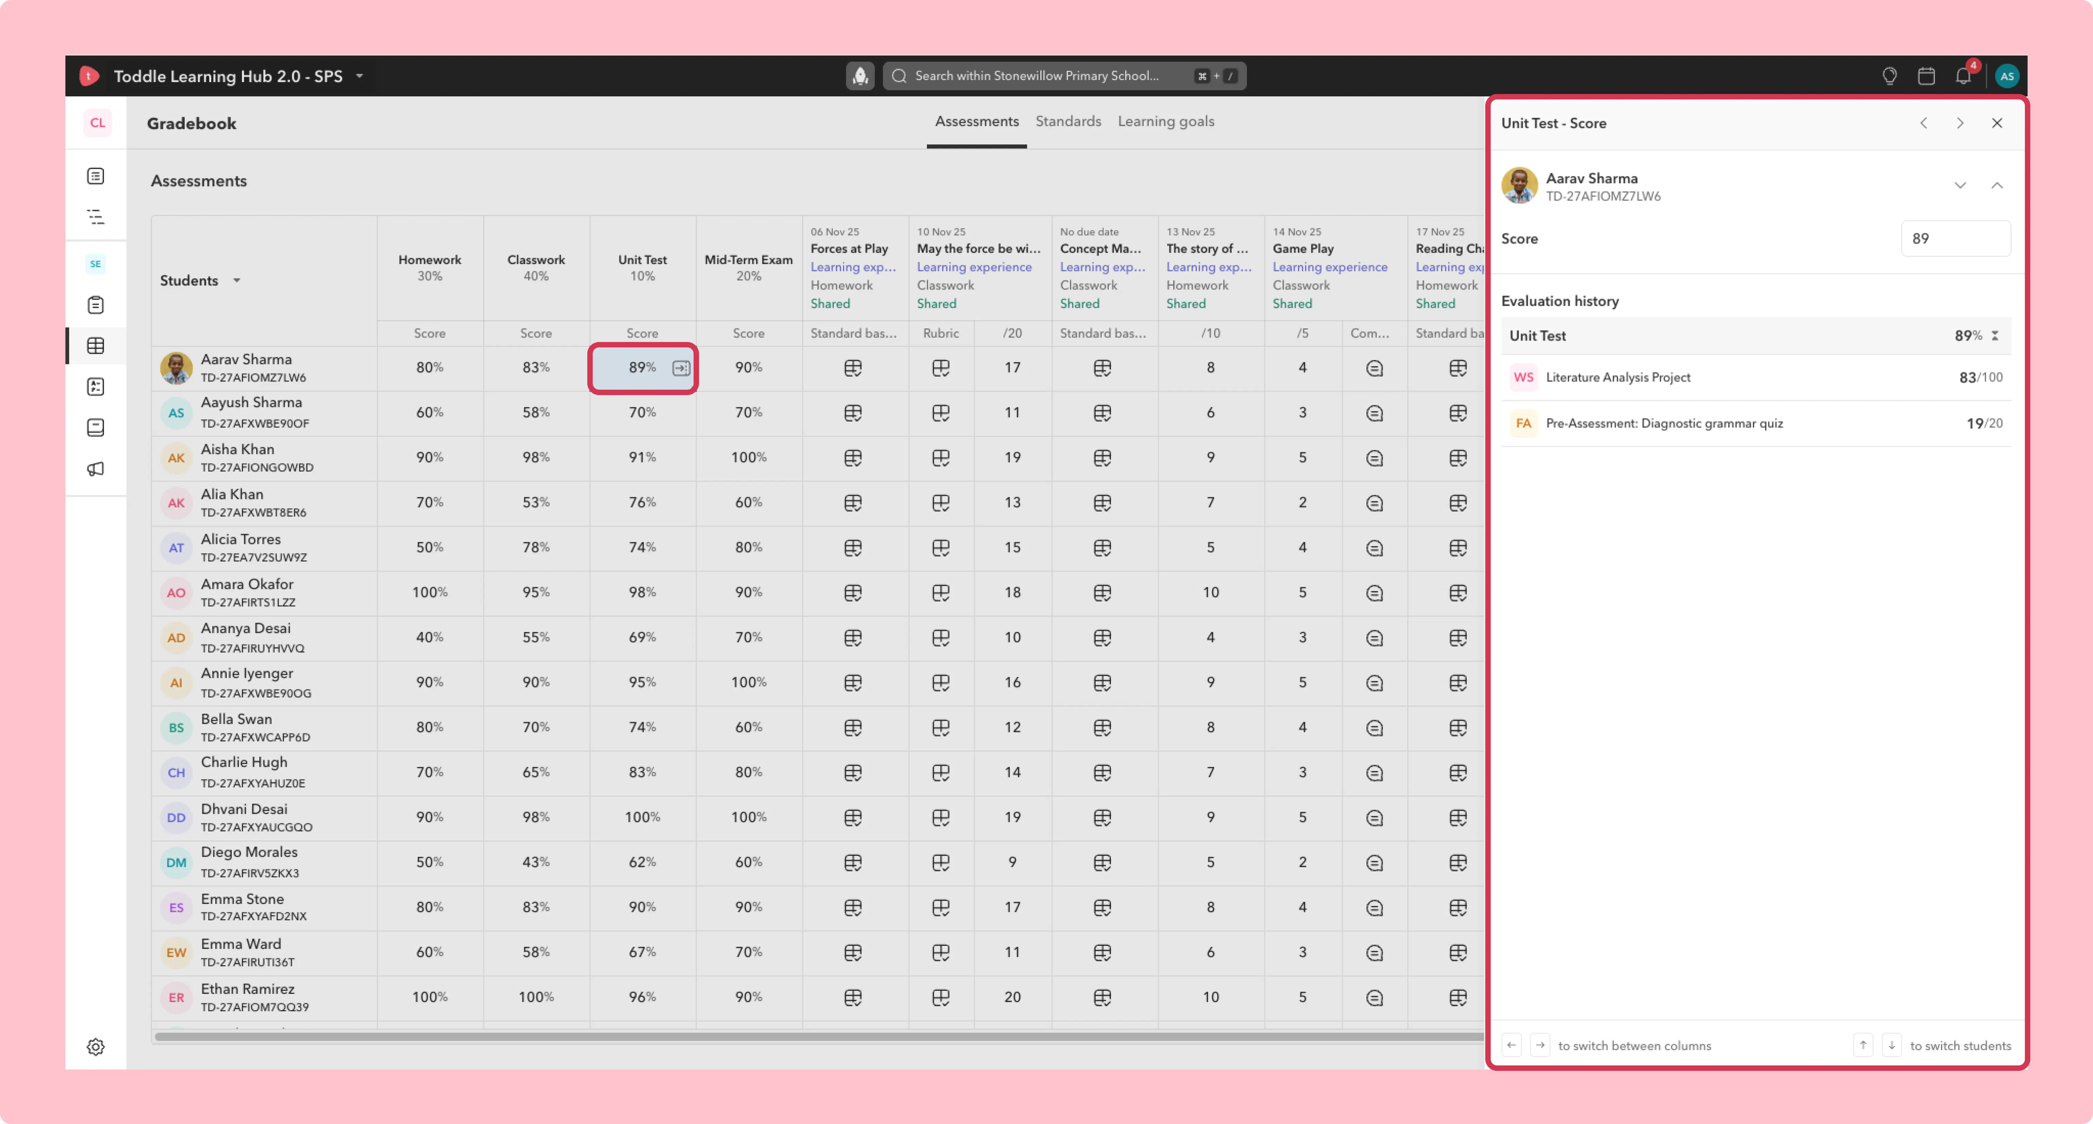This screenshot has width=2093, height=1124.
Task: Open the AS profile avatar
Action: click(x=2006, y=76)
